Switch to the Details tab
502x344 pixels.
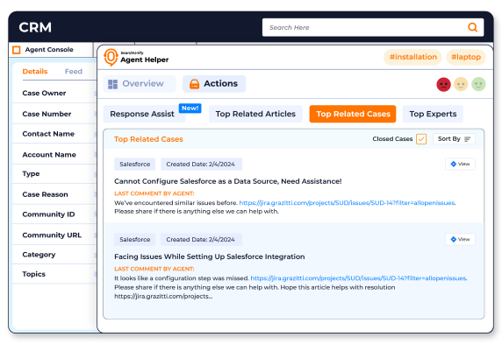(35, 72)
